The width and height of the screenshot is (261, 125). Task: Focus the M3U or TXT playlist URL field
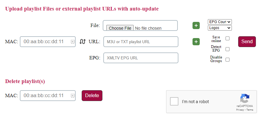pyautogui.click(x=141, y=42)
